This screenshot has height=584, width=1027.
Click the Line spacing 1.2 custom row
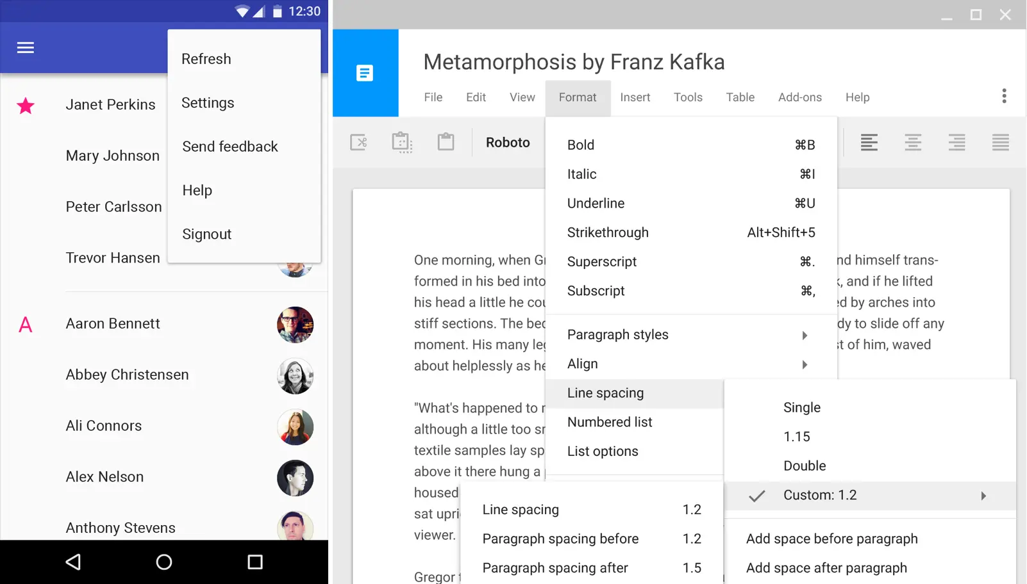click(592, 510)
